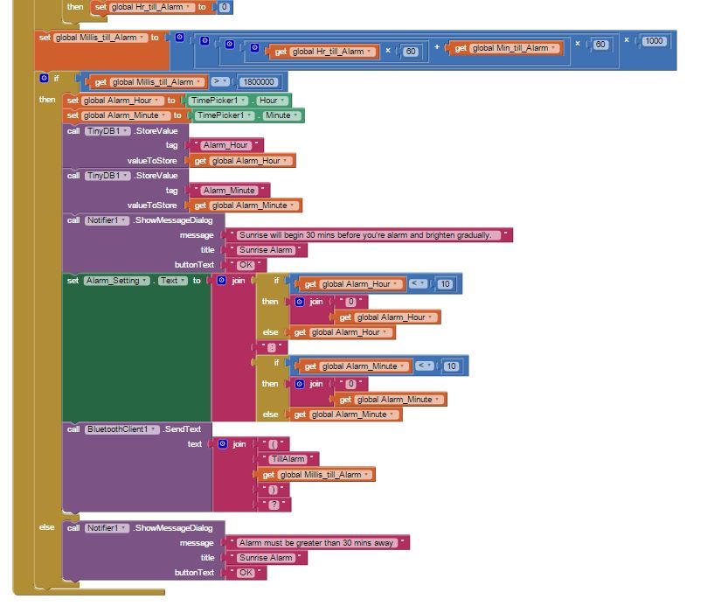Open BluetoothClient1 component dropdown

(x=121, y=428)
